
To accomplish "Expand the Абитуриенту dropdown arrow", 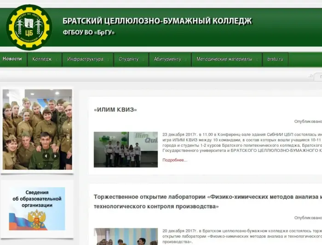I will point(186,60).
